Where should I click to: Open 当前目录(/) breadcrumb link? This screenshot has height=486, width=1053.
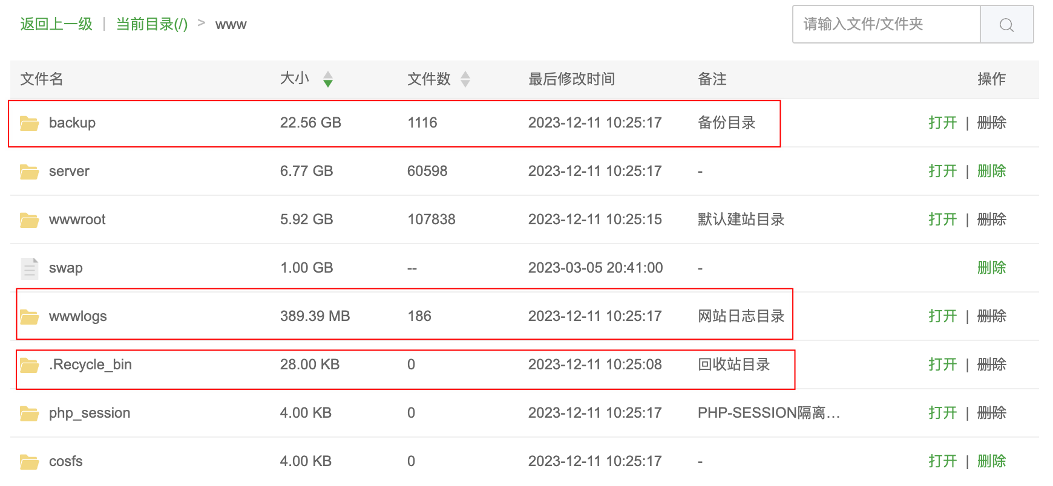pos(151,24)
